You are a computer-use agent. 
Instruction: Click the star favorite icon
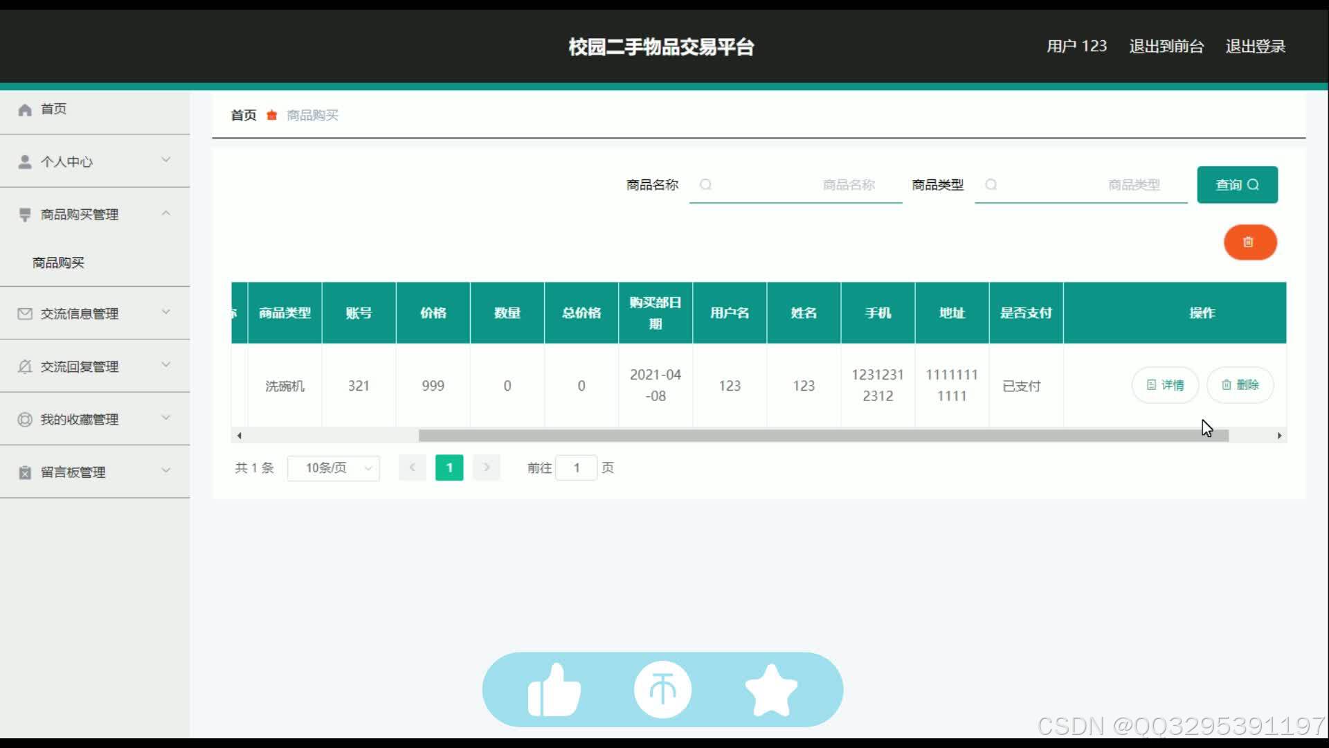771,690
